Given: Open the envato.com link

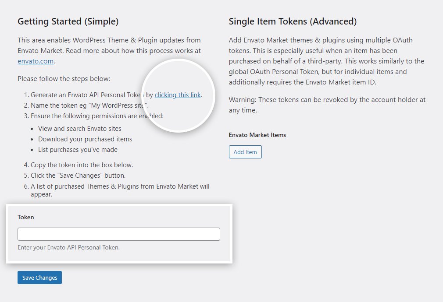Looking at the screenshot, I should click(36, 61).
